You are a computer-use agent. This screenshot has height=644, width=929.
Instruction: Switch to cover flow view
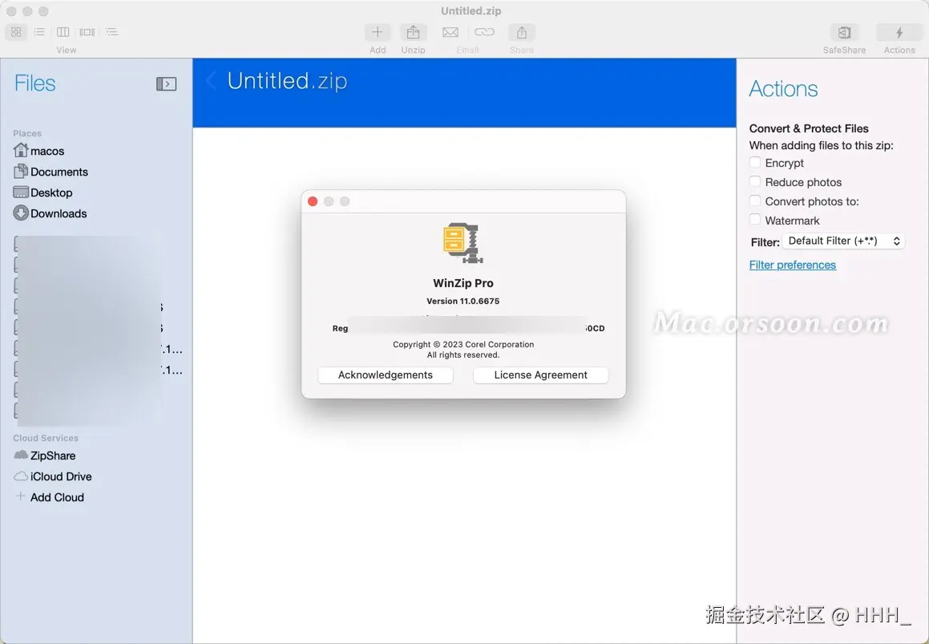[87, 32]
